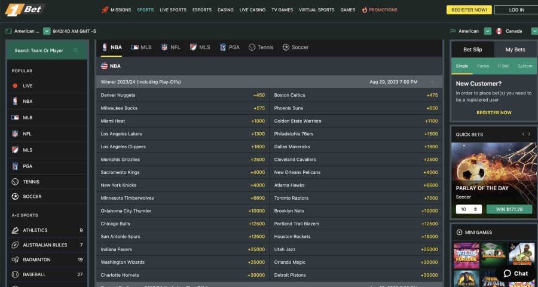The height and width of the screenshot is (287, 538).
Task: Go to next quick bet arrow
Action: 529,134
